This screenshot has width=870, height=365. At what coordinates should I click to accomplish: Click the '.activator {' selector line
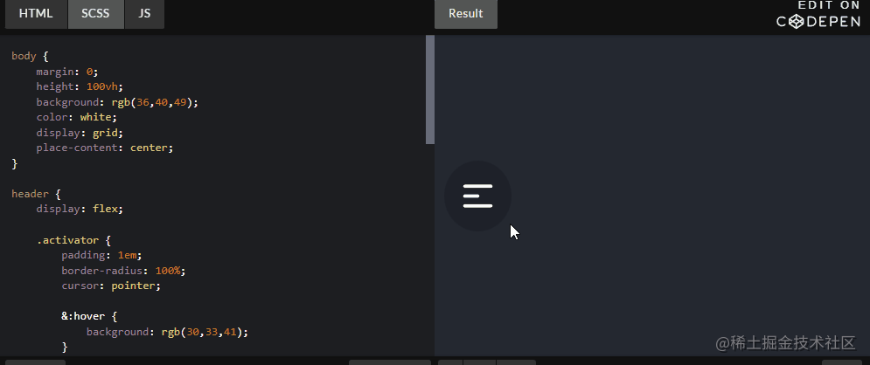point(73,240)
